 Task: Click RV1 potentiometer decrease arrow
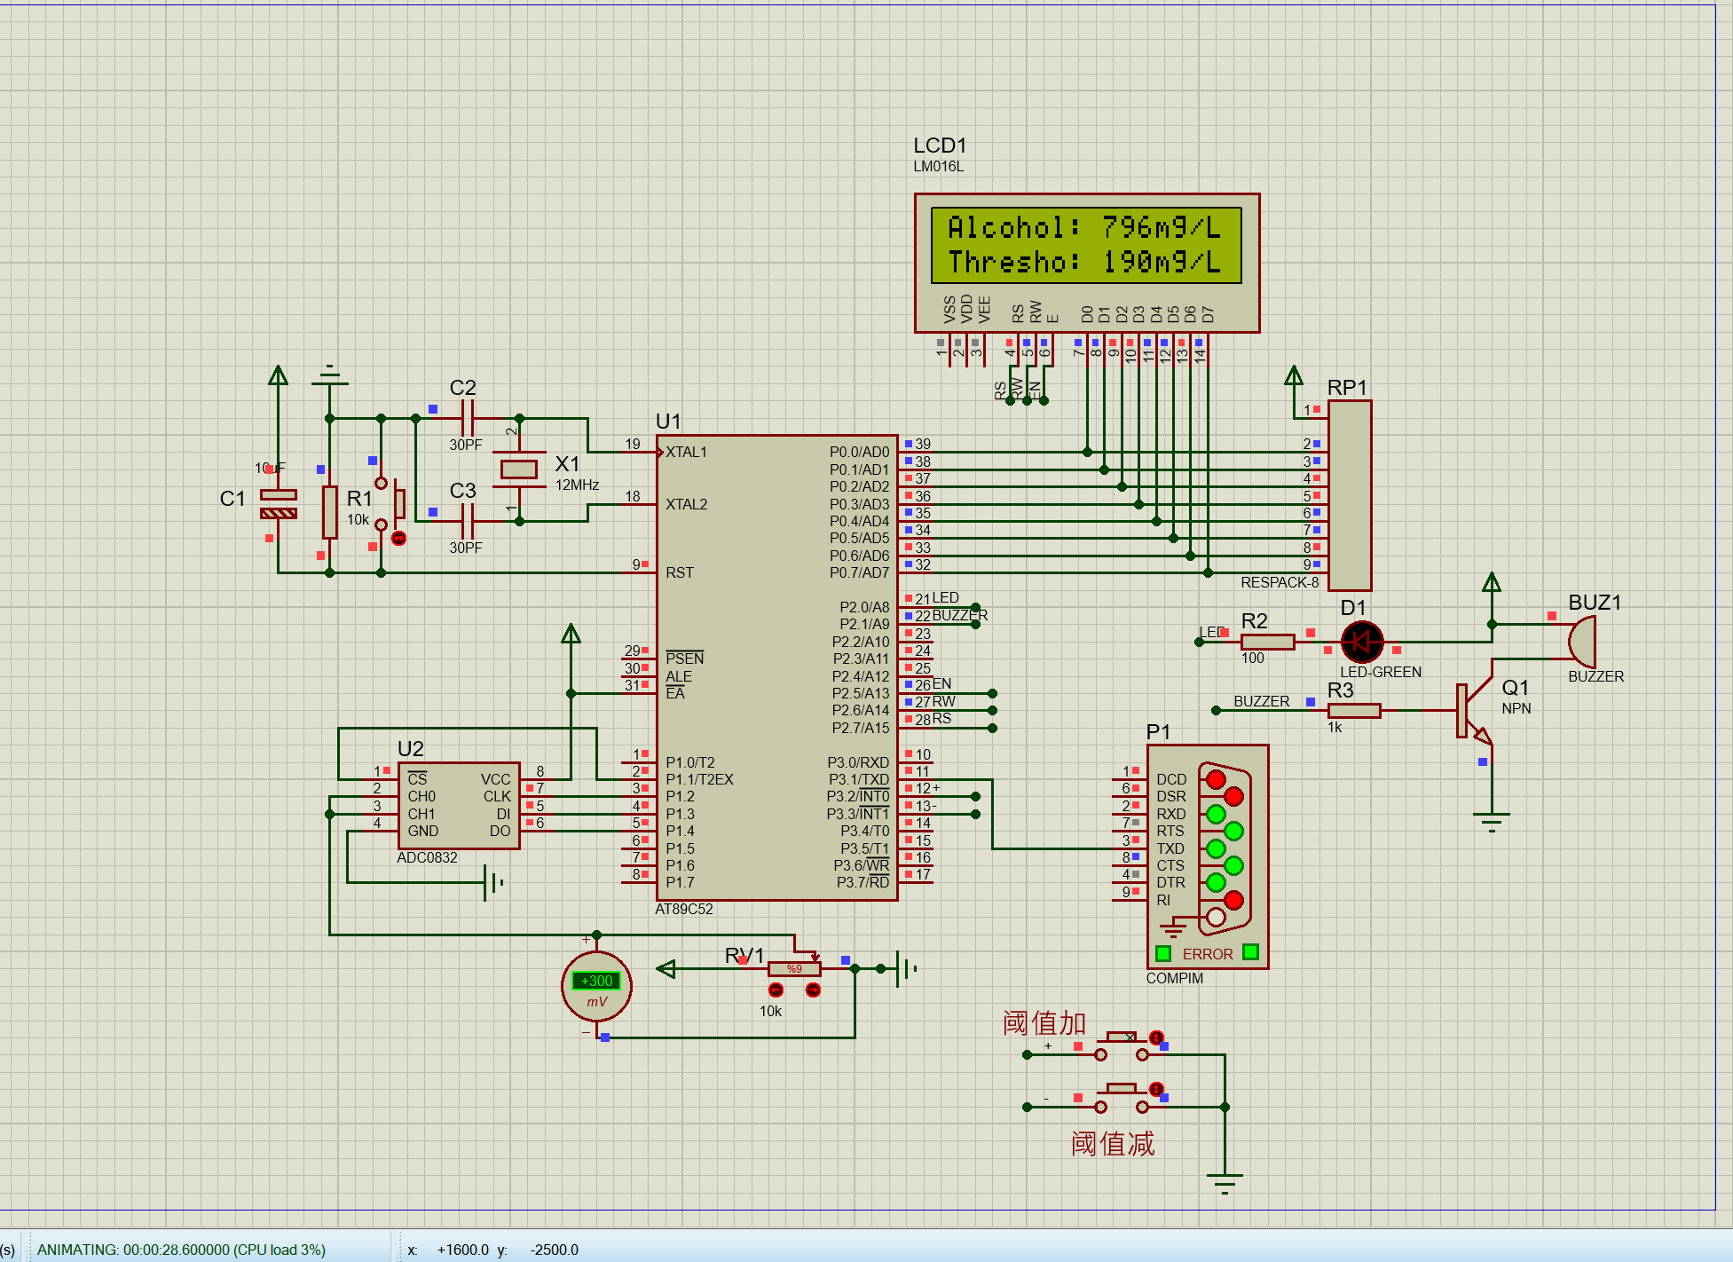(x=776, y=990)
